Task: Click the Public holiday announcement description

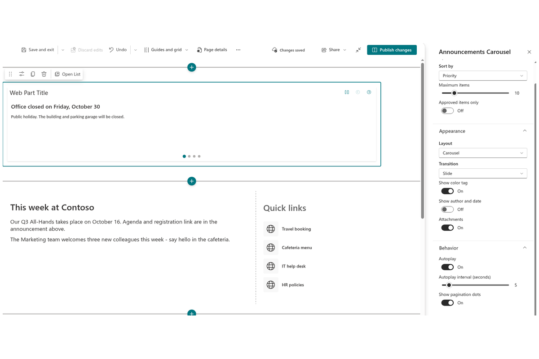Action: pyautogui.click(x=67, y=117)
